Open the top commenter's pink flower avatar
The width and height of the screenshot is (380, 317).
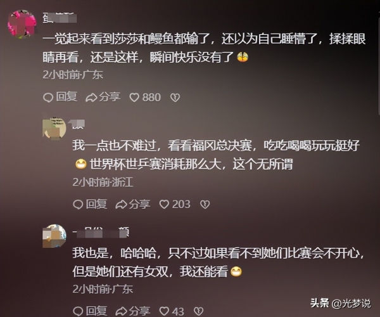(x=22, y=23)
